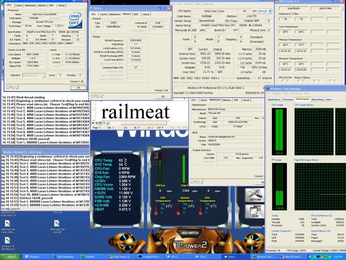Viewport: 346px width, 260px height.
Task: Close the CPU-Z Memory window
Action: click(169, 8)
